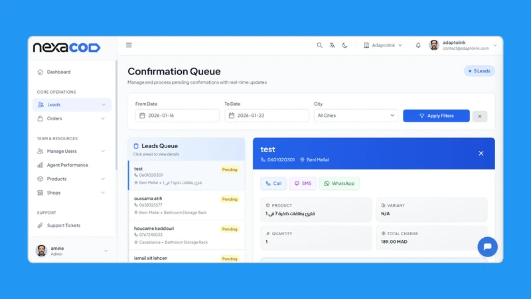
Task: Click the Manage Users icon
Action: [x=40, y=151]
